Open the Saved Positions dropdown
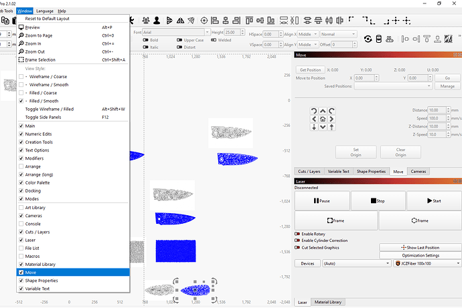 (393, 86)
